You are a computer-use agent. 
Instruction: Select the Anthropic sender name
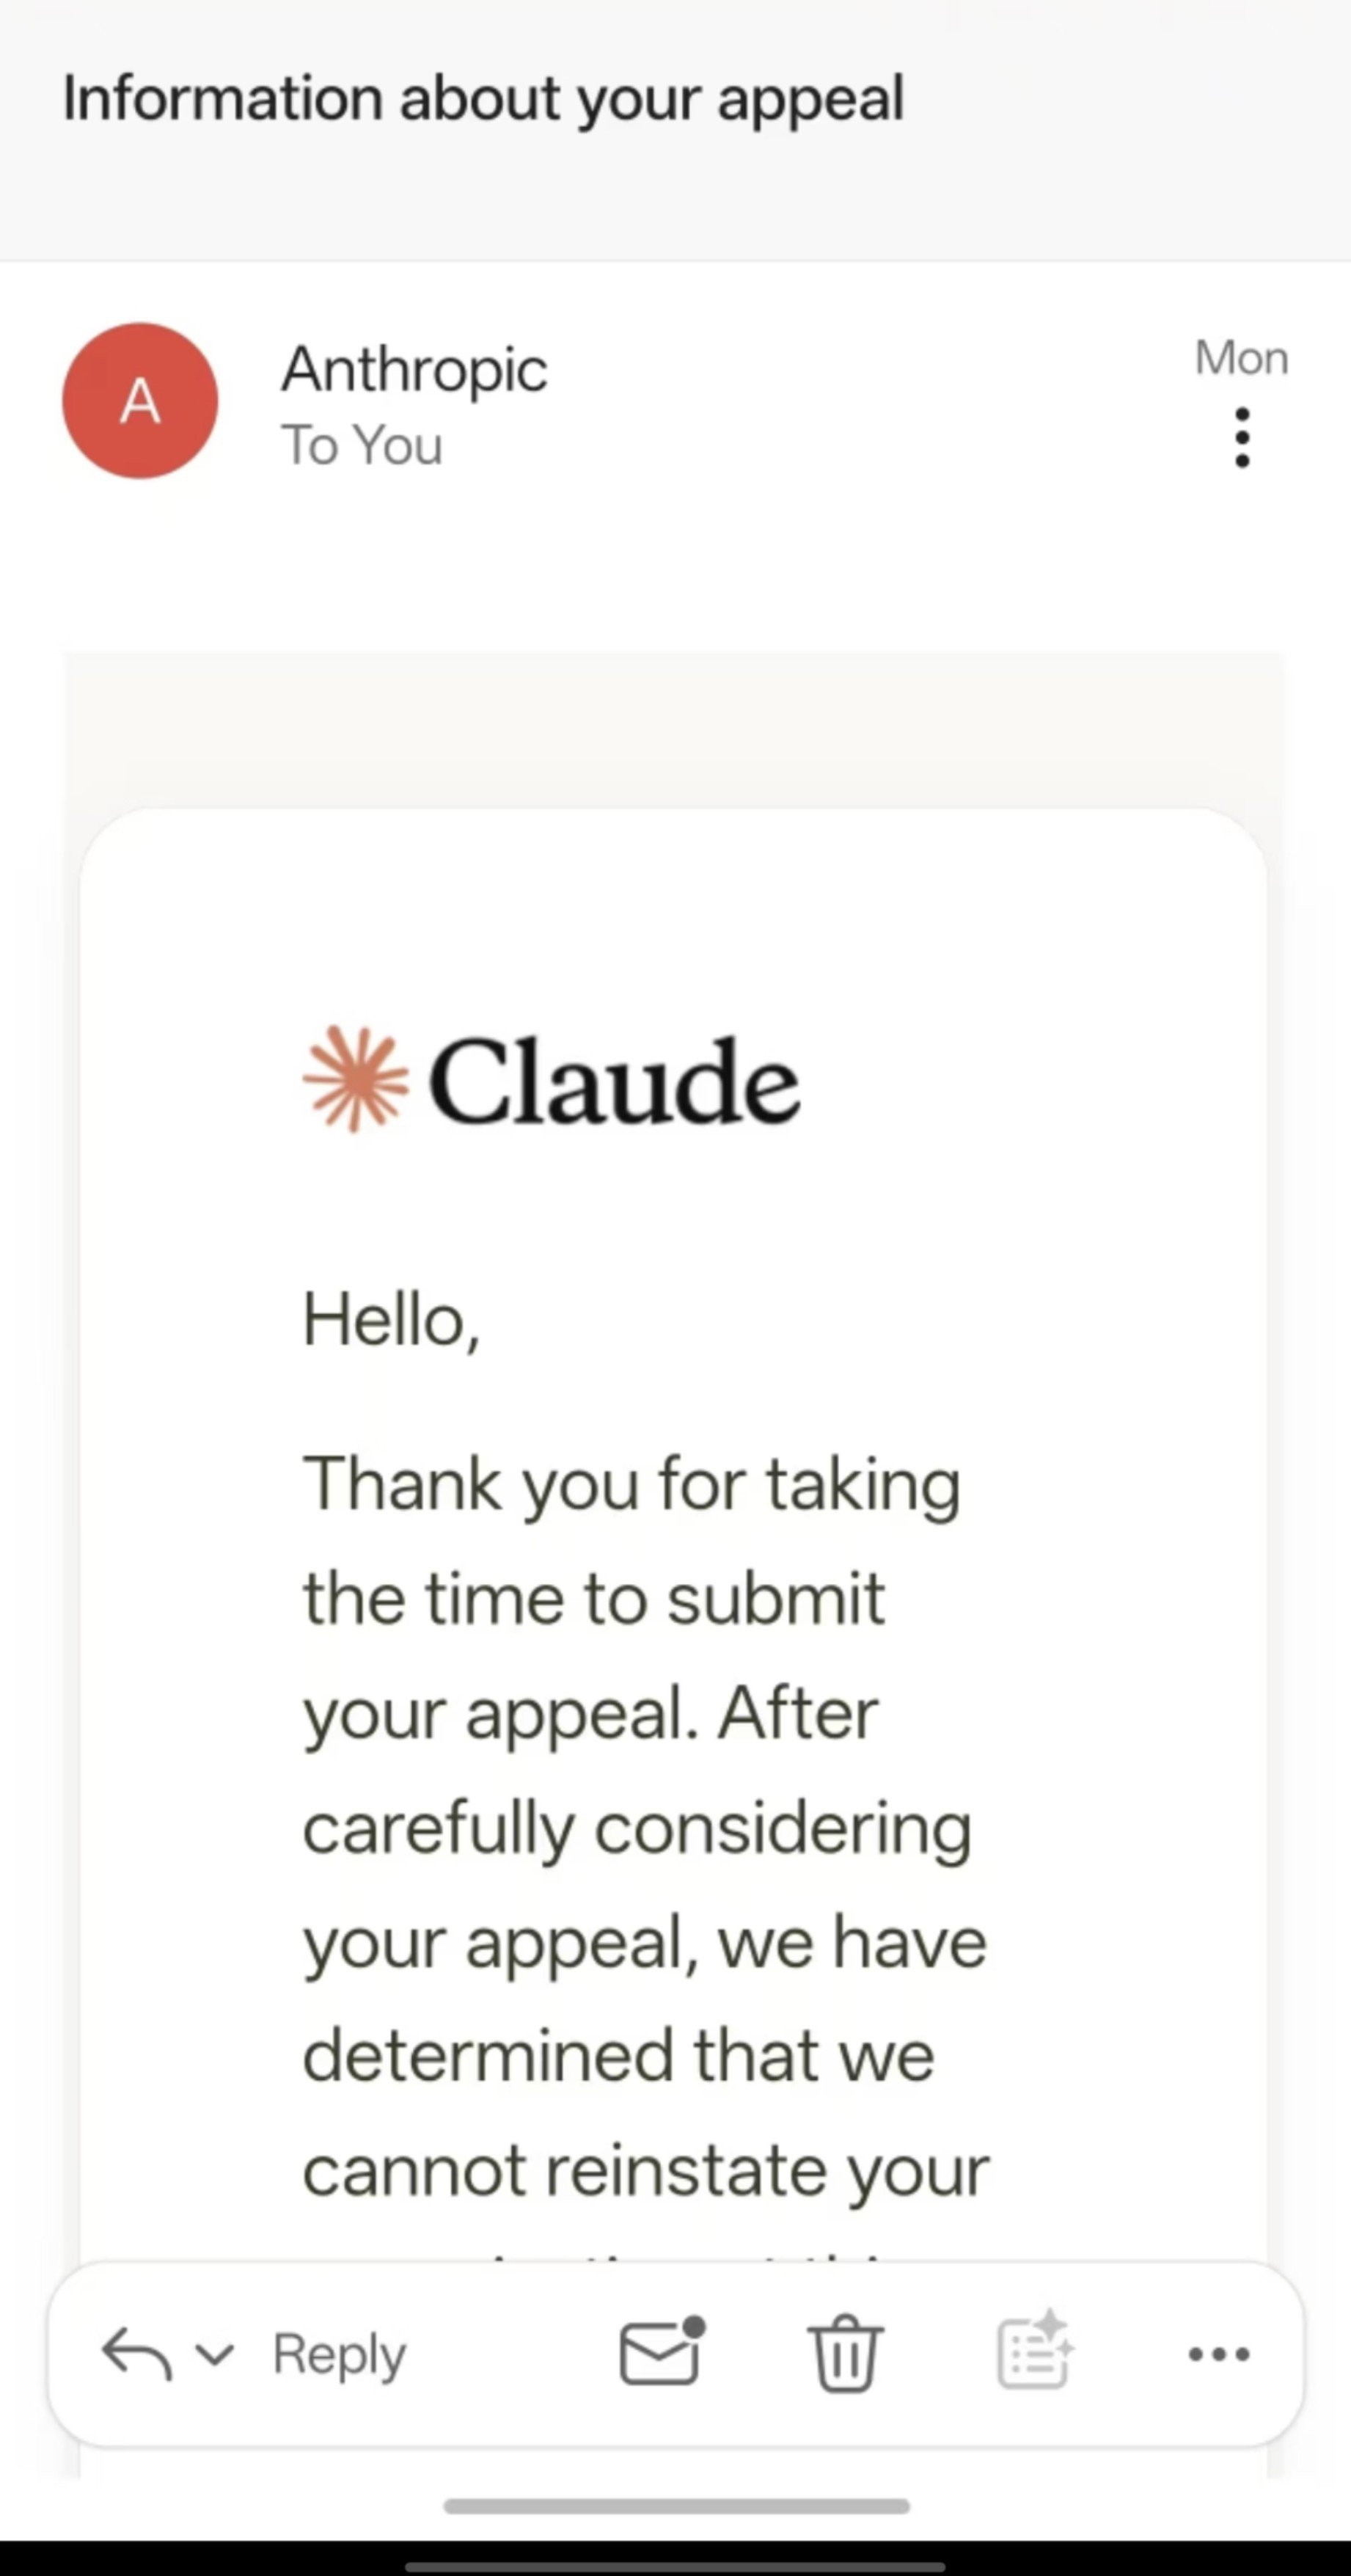[x=414, y=370]
